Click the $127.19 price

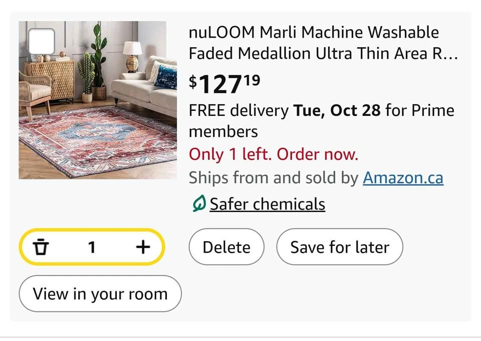(224, 84)
